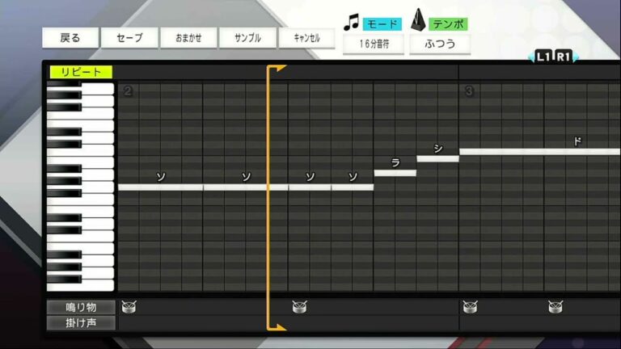Select the drum icon at measure 2 start

pyautogui.click(x=129, y=306)
